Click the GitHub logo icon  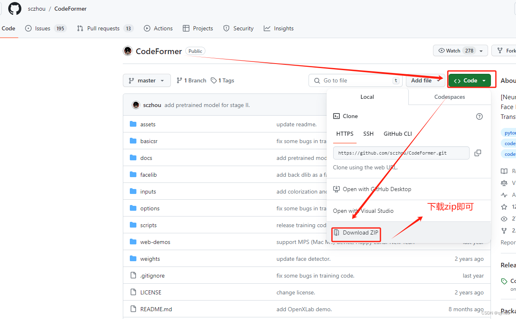[x=15, y=9]
